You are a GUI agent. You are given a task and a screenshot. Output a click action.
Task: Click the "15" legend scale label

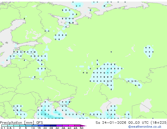point(39,128)
